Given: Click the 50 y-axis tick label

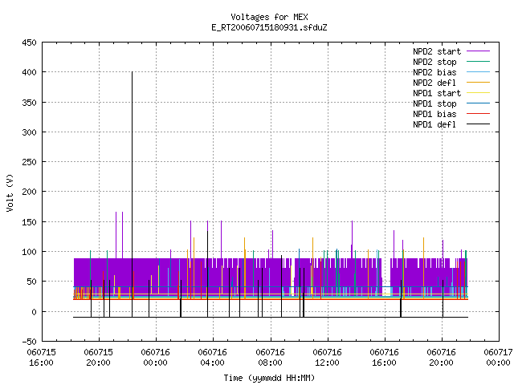Looking at the screenshot, I should click(31, 282).
